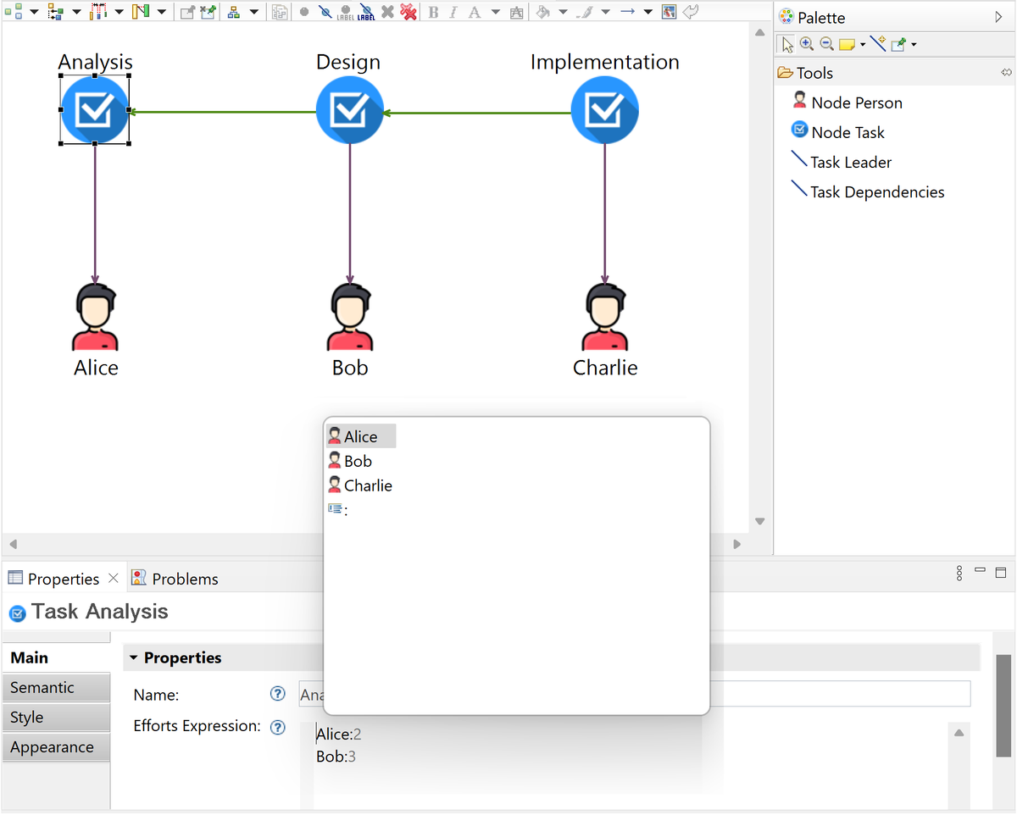
Task: Close the Properties view tab
Action: pyautogui.click(x=114, y=579)
